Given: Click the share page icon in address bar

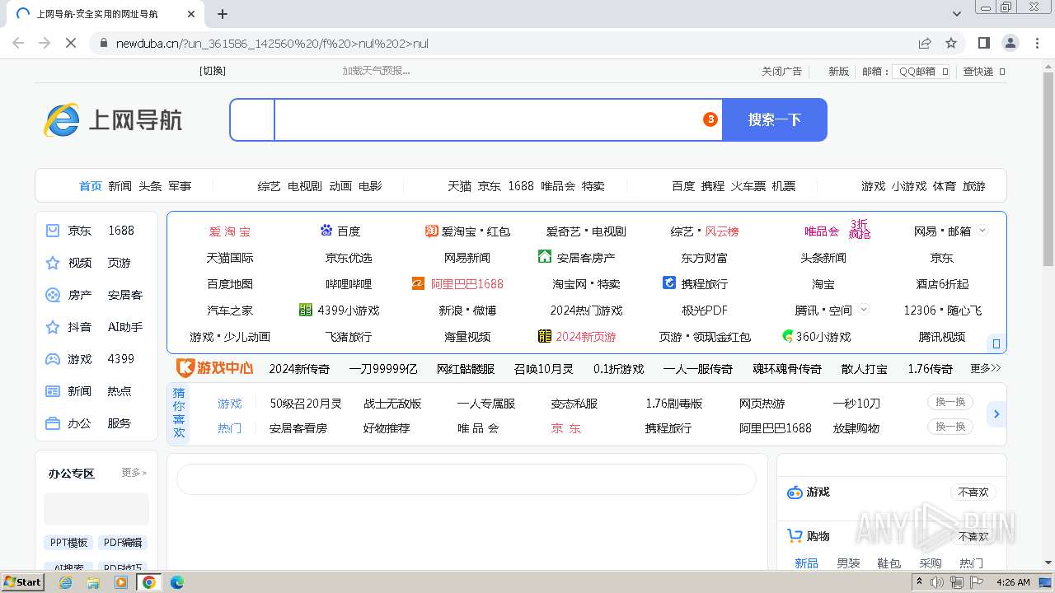Looking at the screenshot, I should click(925, 43).
